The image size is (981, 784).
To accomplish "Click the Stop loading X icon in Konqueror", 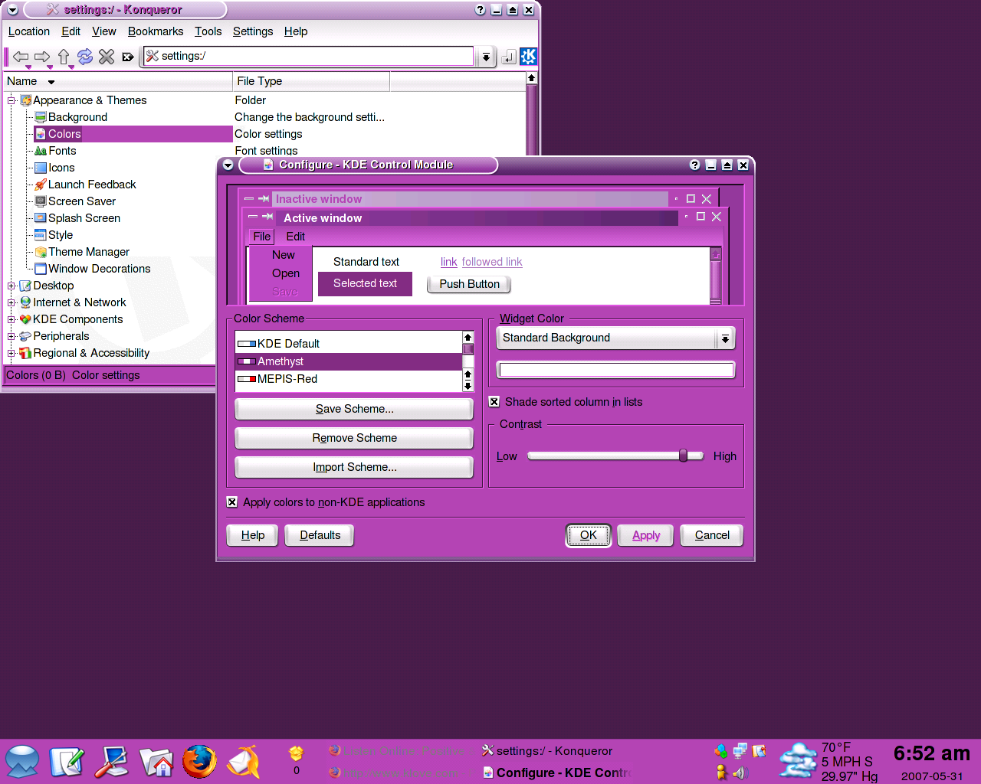I will 107,57.
